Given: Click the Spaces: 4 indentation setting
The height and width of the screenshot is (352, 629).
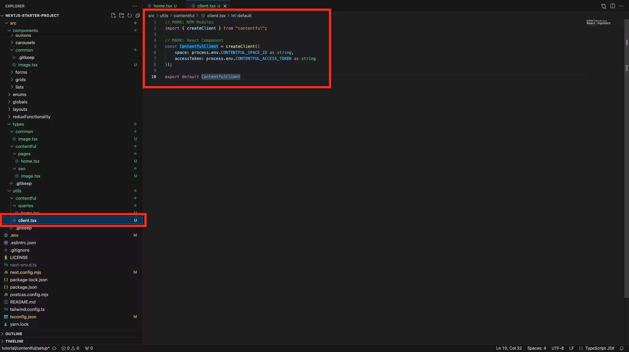Looking at the screenshot, I should click(x=536, y=348).
